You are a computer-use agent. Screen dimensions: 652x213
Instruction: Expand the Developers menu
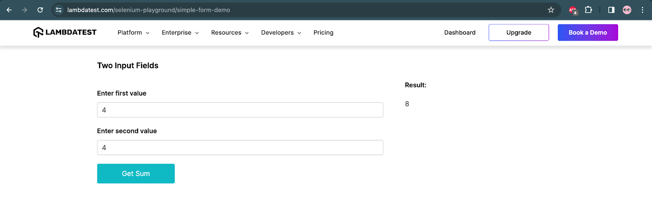(281, 33)
